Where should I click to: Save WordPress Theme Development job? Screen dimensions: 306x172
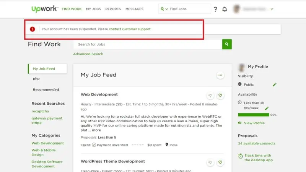[220, 162]
